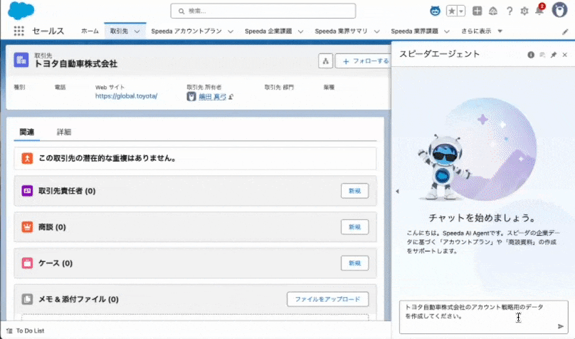Click the global 検索 search field

point(263,11)
